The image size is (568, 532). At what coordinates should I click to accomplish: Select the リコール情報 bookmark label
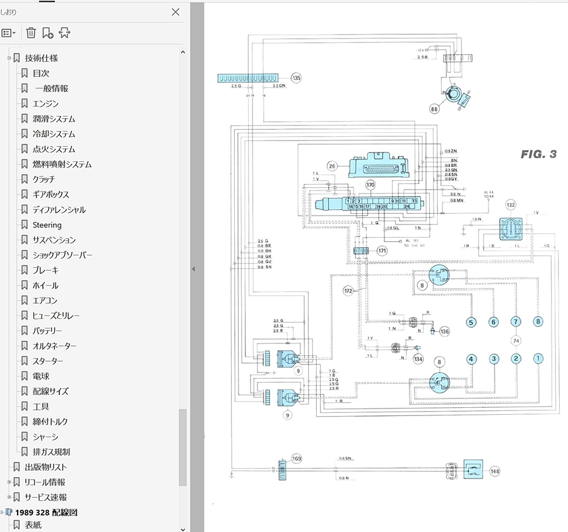pyautogui.click(x=45, y=482)
